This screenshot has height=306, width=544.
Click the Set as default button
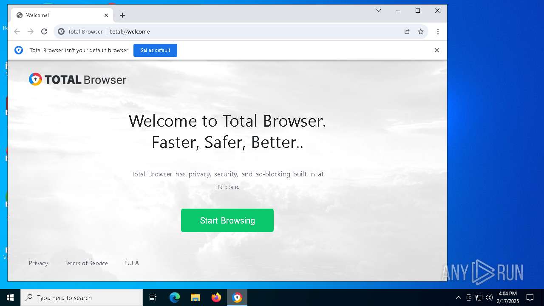pyautogui.click(x=155, y=50)
